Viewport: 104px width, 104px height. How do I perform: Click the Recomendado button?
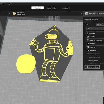click(x=92, y=67)
